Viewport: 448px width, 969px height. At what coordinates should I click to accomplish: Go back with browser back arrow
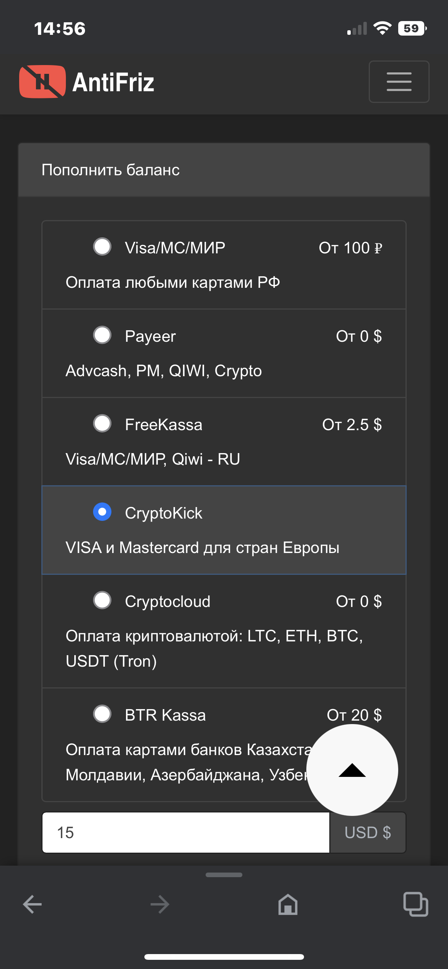pos(32,905)
